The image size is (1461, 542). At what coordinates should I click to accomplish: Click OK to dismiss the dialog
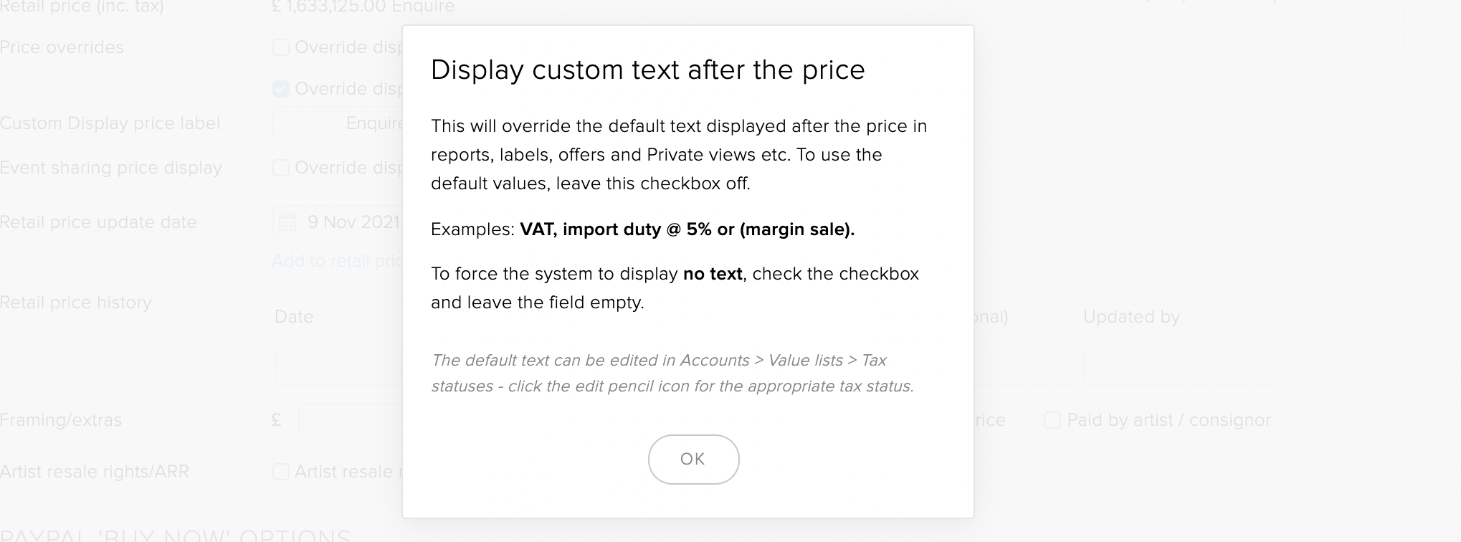693,459
